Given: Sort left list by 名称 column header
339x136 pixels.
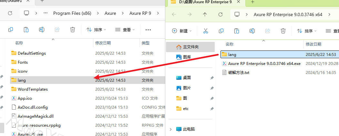Looking at the screenshot, I should (19, 43).
